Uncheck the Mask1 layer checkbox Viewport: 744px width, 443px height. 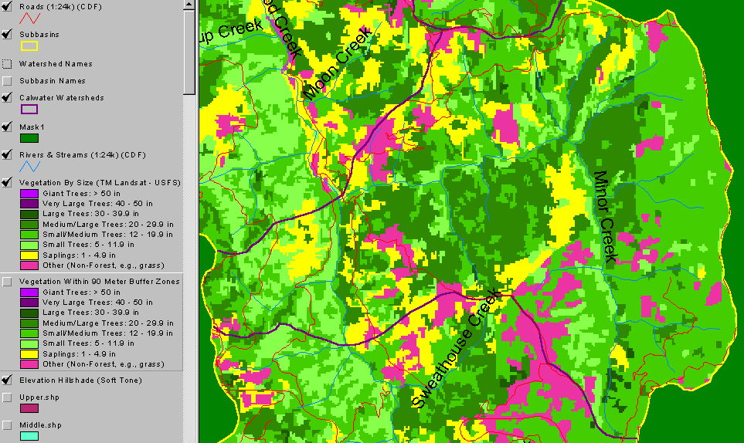click(x=7, y=127)
